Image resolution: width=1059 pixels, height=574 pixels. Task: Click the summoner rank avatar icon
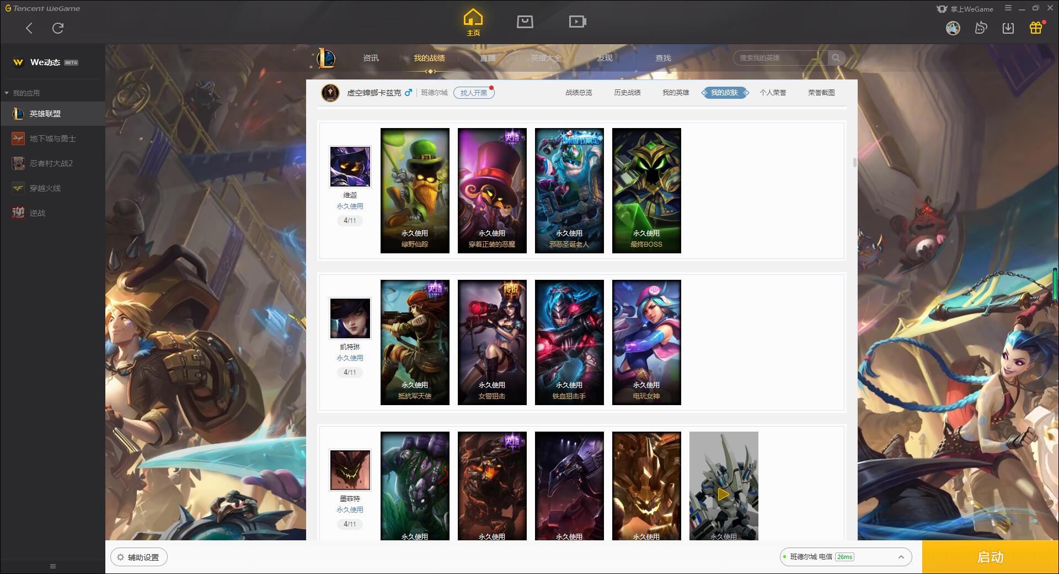point(330,92)
